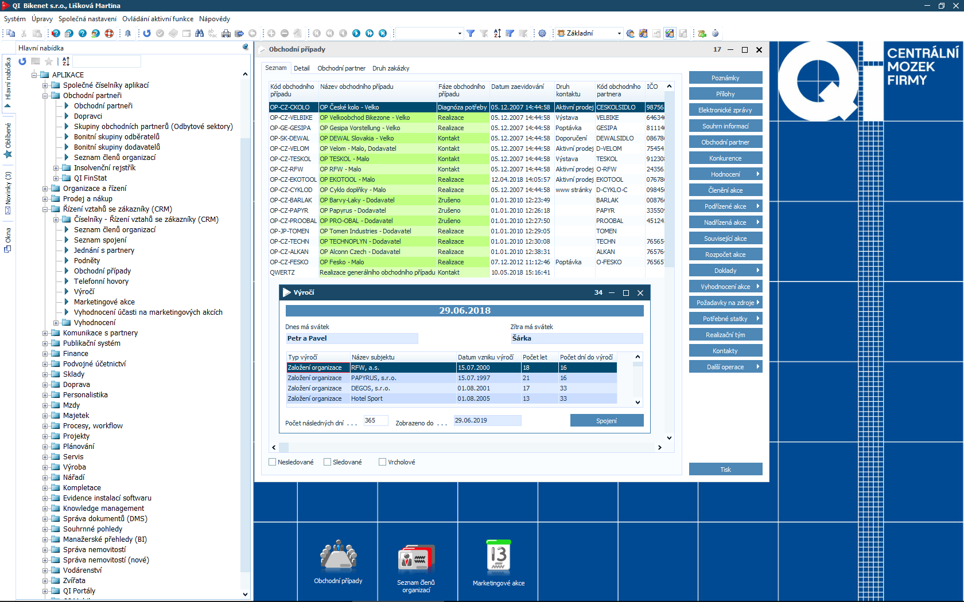Open the Úpravy menu

coord(42,19)
